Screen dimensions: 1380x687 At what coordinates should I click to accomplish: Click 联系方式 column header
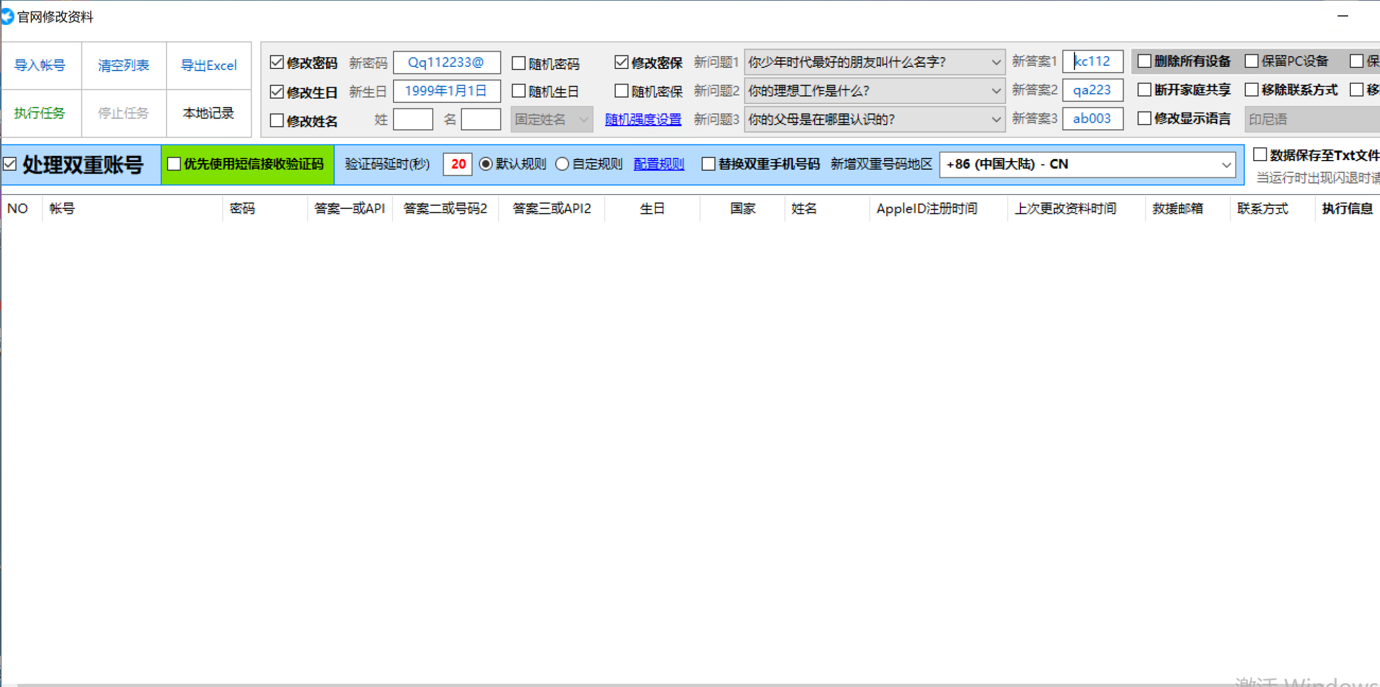(x=1273, y=209)
